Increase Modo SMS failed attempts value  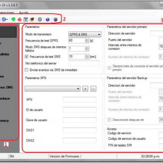pos(87,47)
